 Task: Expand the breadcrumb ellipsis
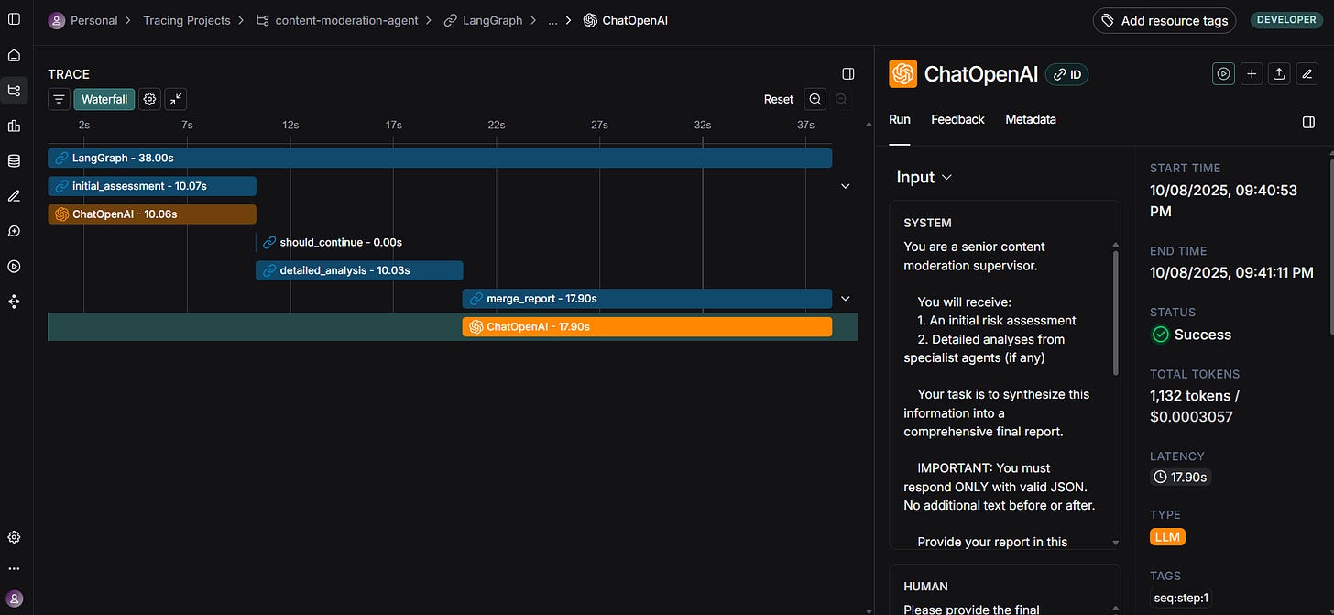coord(552,20)
